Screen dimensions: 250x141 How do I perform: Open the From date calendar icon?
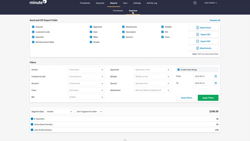215,76
